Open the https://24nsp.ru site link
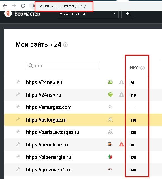This screenshot has width=162, height=179. tap(44, 95)
